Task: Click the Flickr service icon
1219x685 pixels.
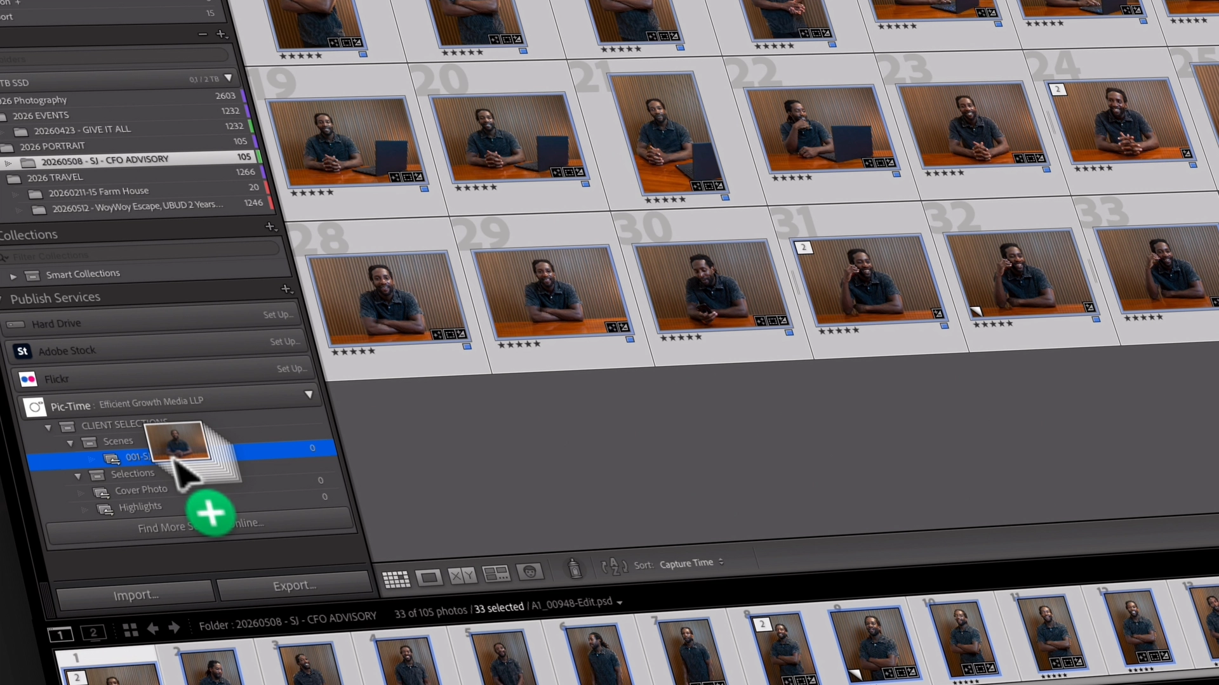Action: tap(28, 379)
